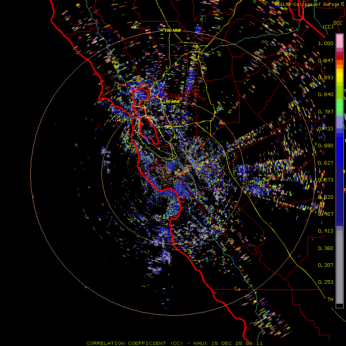Click the 1.000 legend value
Screen dimensions: 346x346
[326, 43]
